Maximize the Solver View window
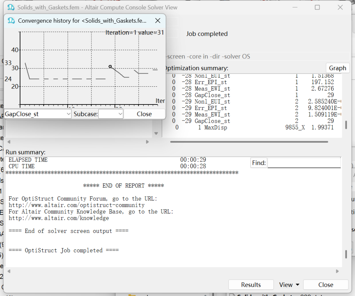355x296 pixels. pos(317,7)
